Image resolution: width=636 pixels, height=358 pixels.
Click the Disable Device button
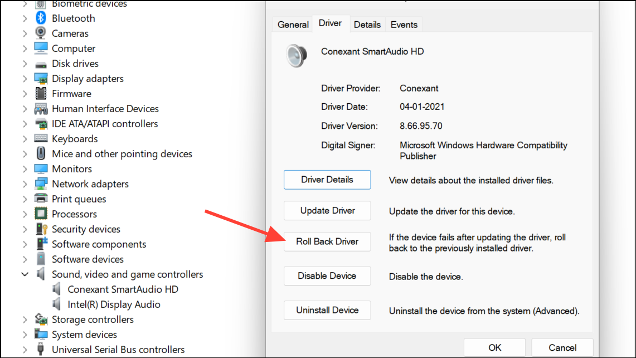tap(327, 276)
